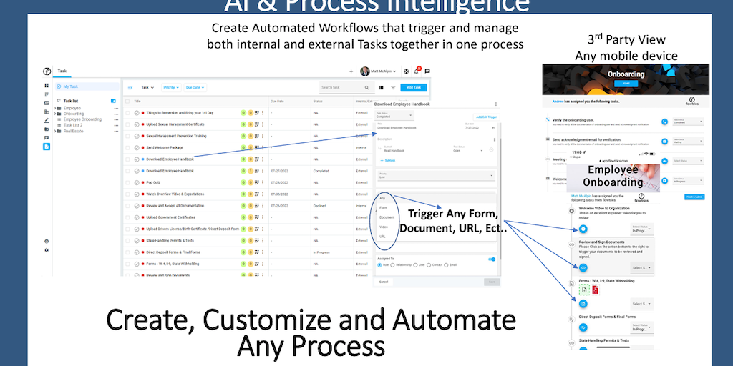Check the box for Things to Remember row
This screenshot has height=366, width=733.
pyautogui.click(x=127, y=112)
